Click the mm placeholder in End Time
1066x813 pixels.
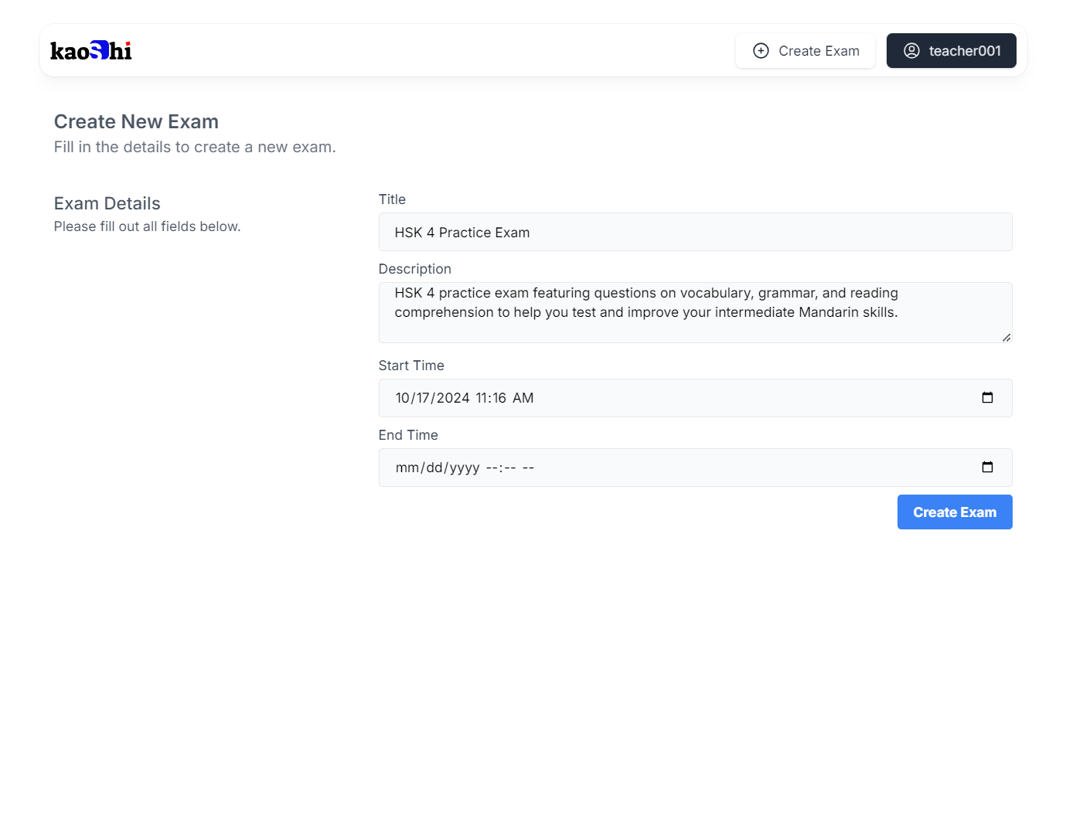[407, 468]
